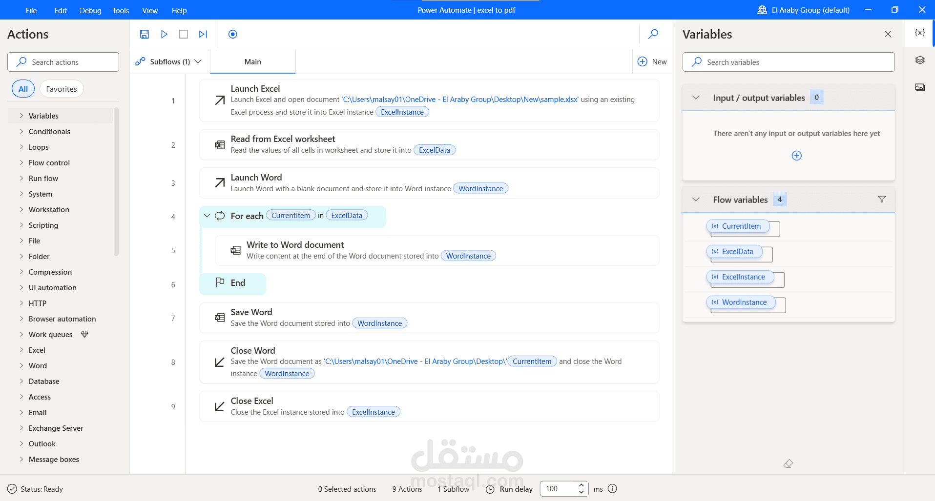The height and width of the screenshot is (501, 935).
Task: Click the Run delay value field
Action: (559, 488)
